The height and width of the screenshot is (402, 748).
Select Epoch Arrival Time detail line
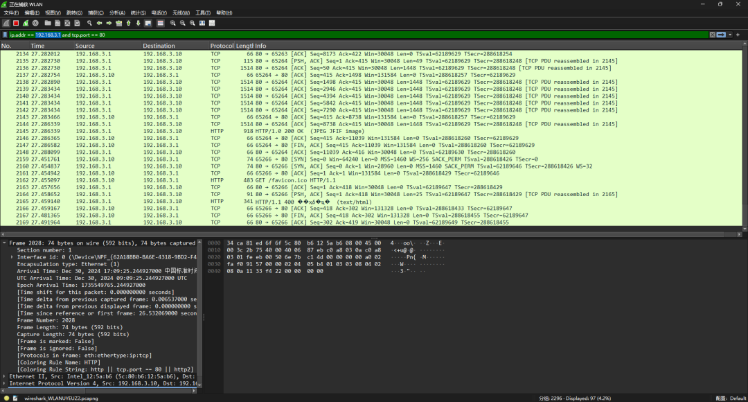(x=81, y=285)
